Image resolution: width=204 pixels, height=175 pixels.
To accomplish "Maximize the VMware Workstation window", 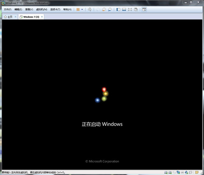I will 191,2.
